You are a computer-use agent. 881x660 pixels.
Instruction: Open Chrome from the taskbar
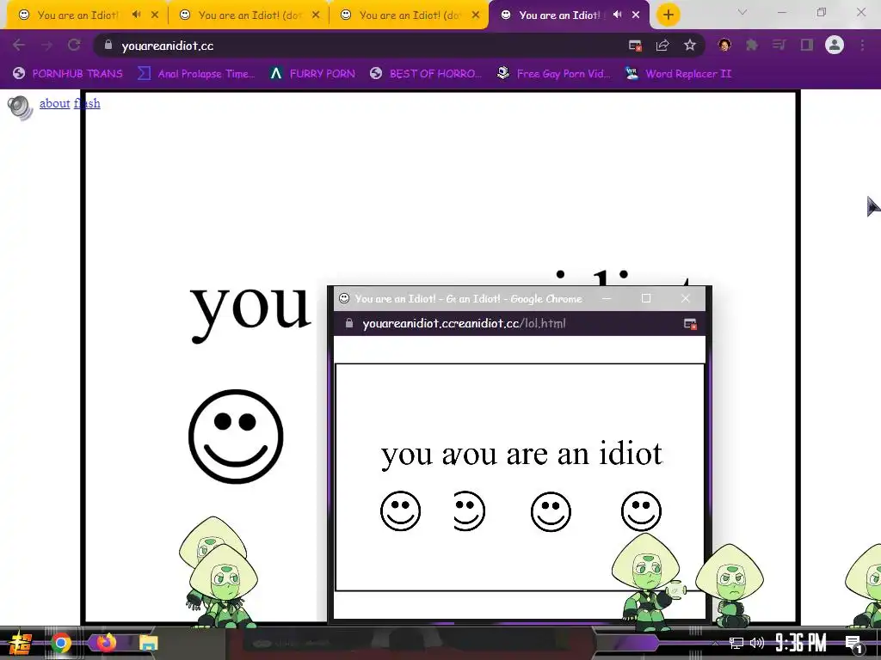61,643
